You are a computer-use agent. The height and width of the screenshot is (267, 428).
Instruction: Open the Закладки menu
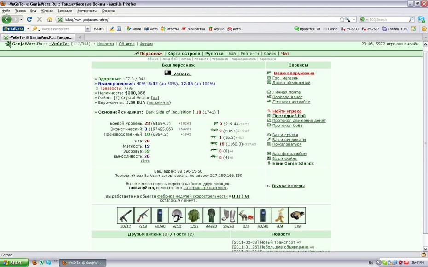(x=65, y=11)
